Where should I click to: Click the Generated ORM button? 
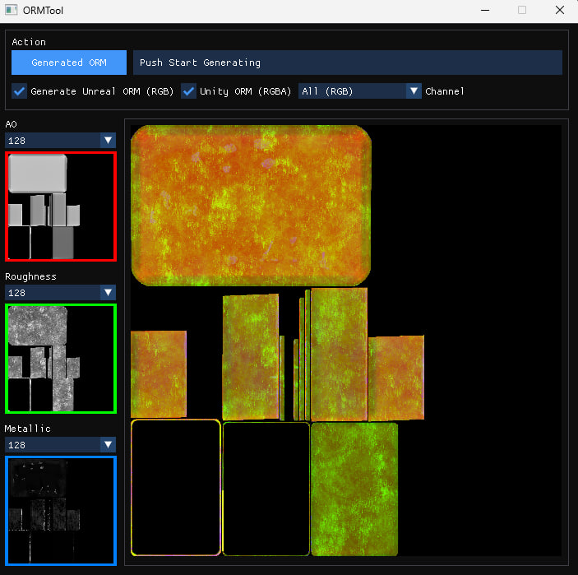(x=69, y=63)
